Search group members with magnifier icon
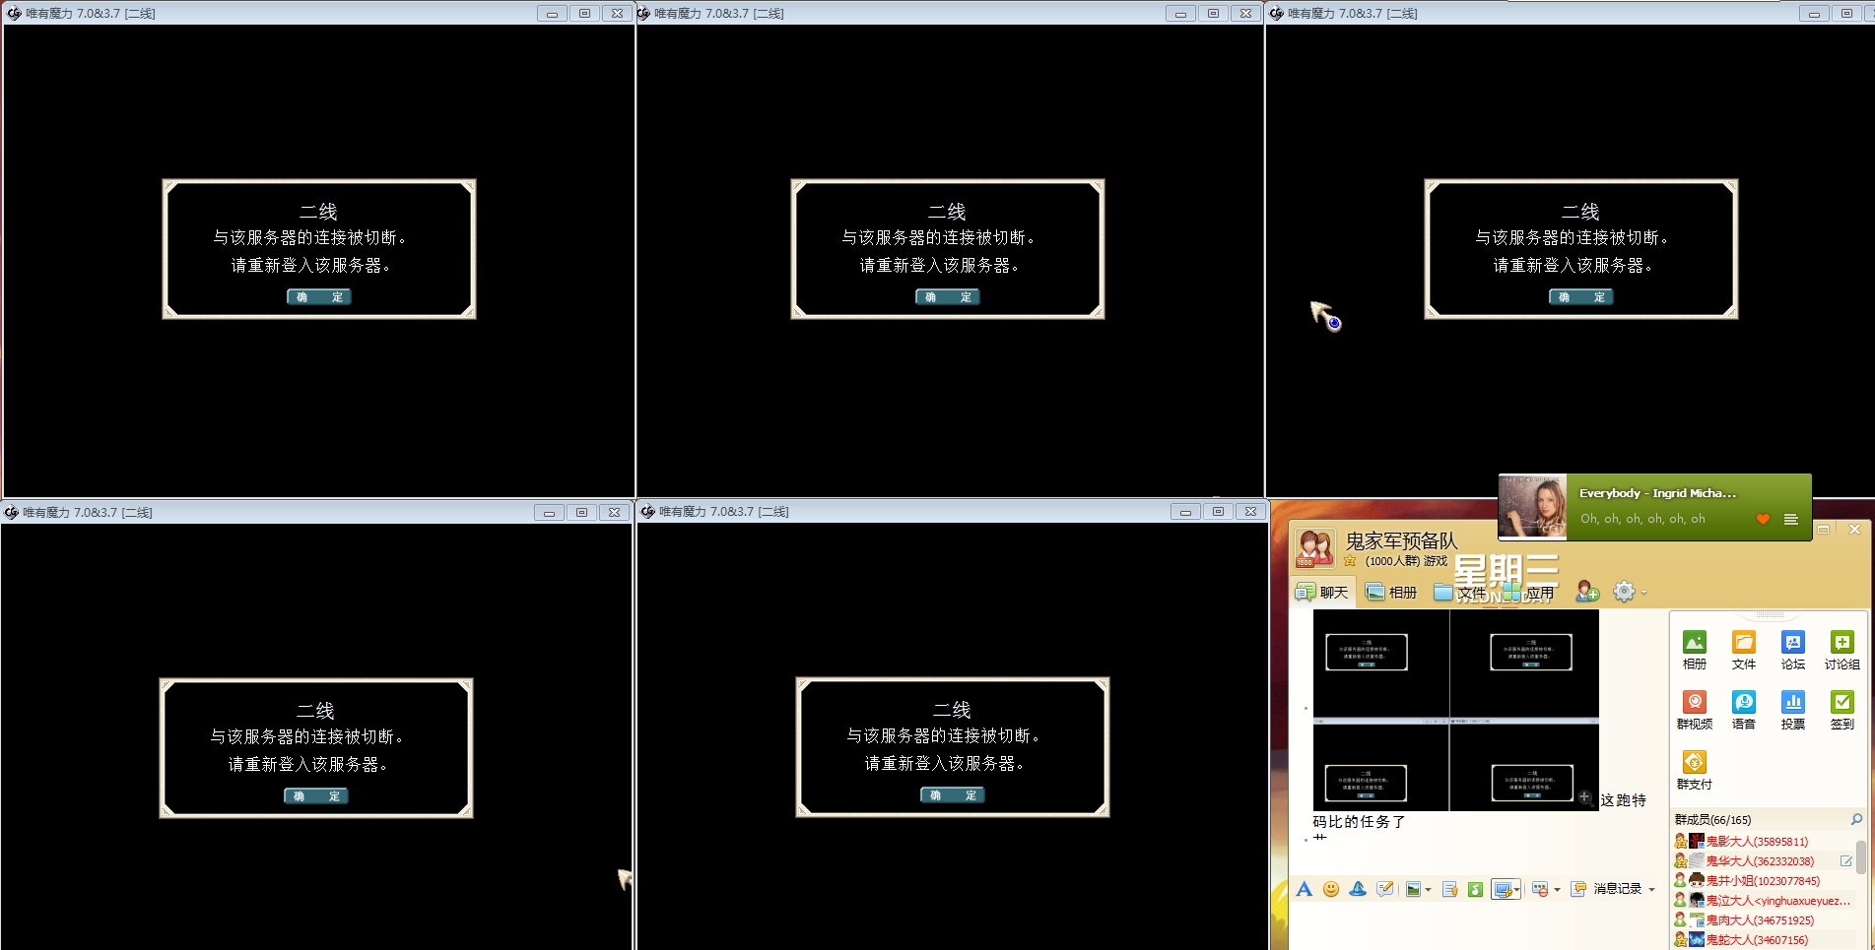The image size is (1875, 950). [1856, 819]
